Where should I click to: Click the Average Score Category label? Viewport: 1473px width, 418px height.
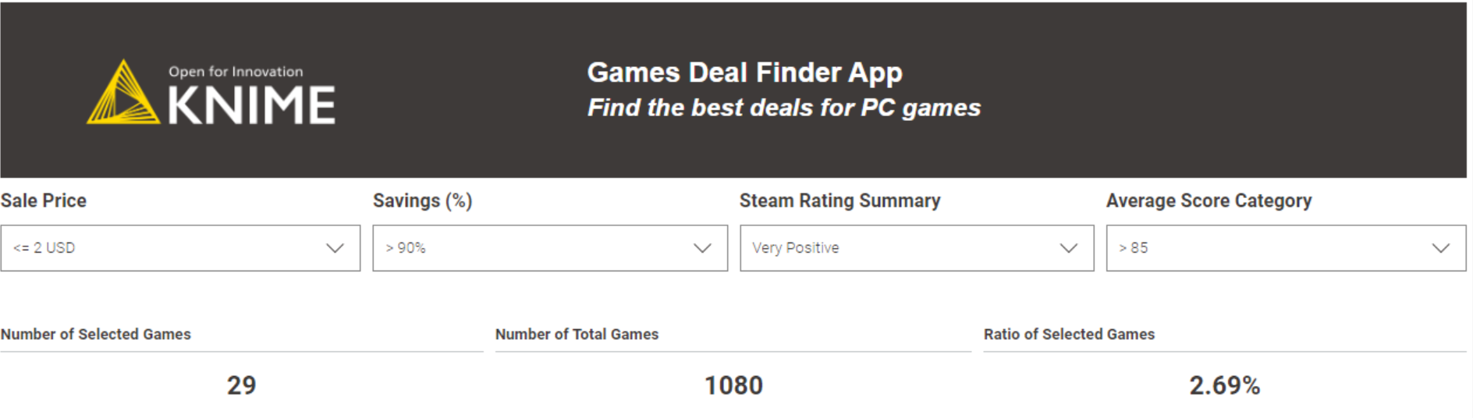point(1209,201)
